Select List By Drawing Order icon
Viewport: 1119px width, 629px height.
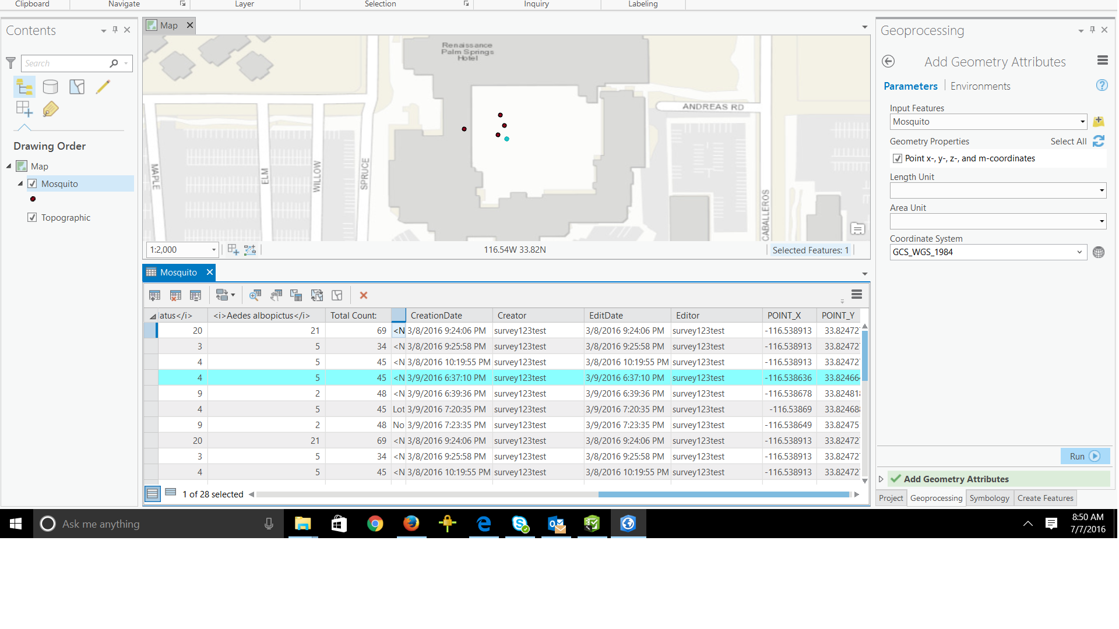tap(24, 87)
